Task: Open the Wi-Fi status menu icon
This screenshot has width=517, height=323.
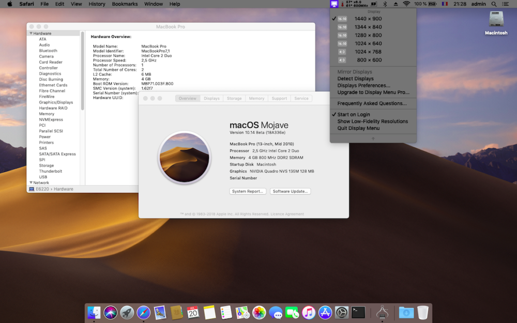Action: (x=406, y=4)
